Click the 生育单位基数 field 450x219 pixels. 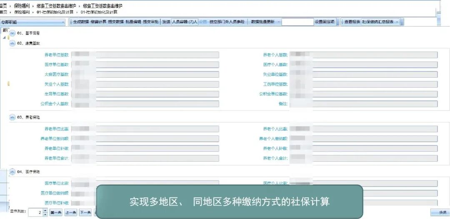pos(145,94)
